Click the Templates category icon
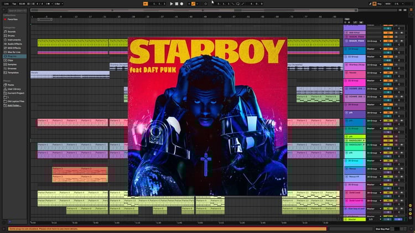This screenshot has height=233, width=415. tap(5, 73)
